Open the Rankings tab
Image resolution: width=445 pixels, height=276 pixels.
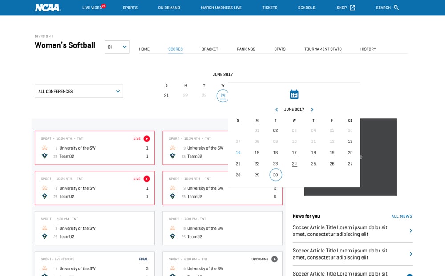tap(246, 49)
